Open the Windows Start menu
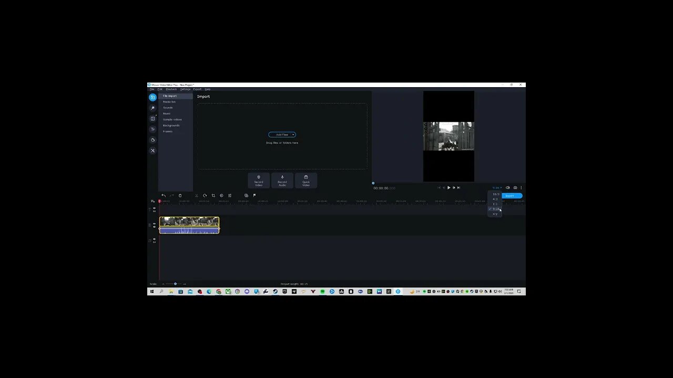Viewport: 673px width, 378px height. [x=152, y=291]
